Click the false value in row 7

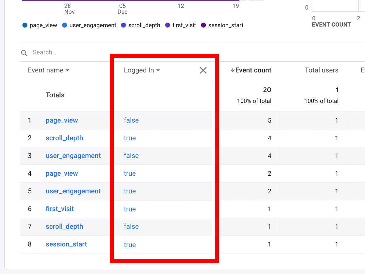click(131, 226)
